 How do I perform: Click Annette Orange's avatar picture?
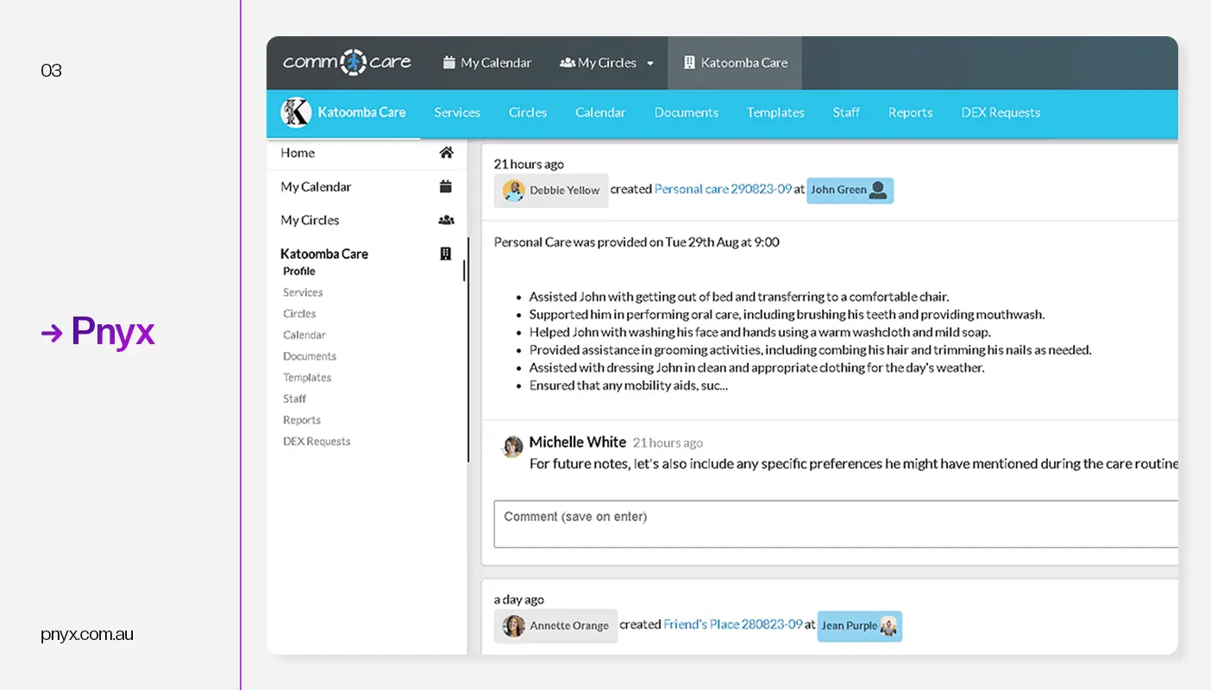pyautogui.click(x=514, y=626)
